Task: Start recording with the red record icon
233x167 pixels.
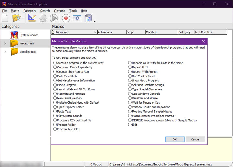Action: [66, 18]
